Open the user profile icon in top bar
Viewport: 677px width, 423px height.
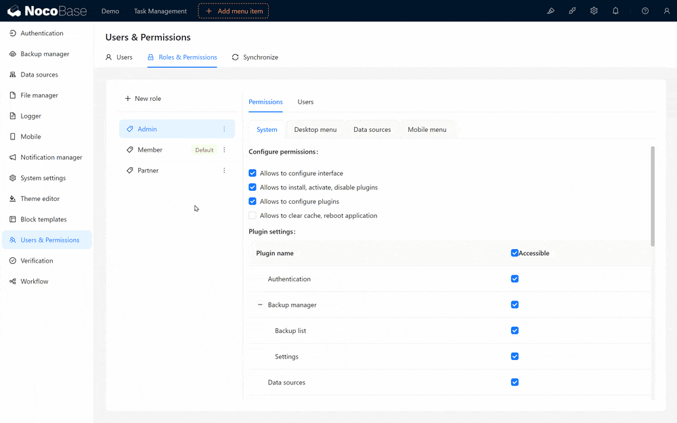click(x=667, y=11)
